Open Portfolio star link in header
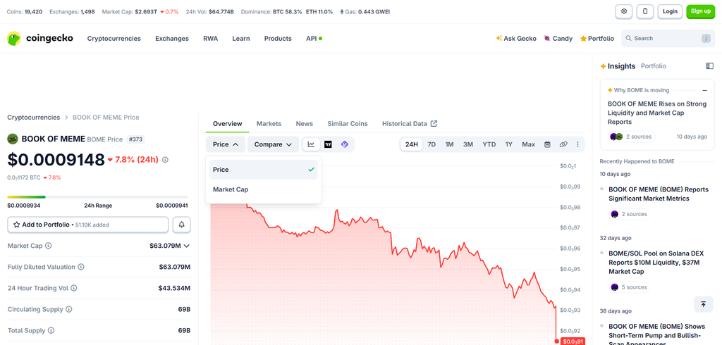Image resolution: width=722 pixels, height=345 pixels. click(597, 39)
